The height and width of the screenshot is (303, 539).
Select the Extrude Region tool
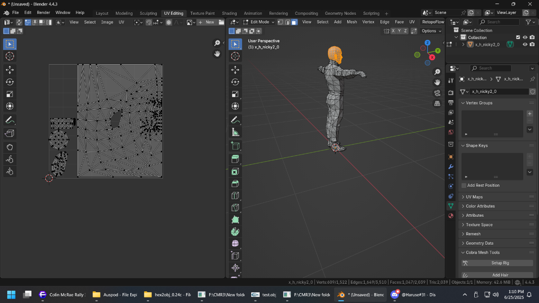(235, 159)
